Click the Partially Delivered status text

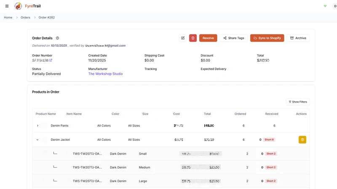pyautogui.click(x=46, y=74)
